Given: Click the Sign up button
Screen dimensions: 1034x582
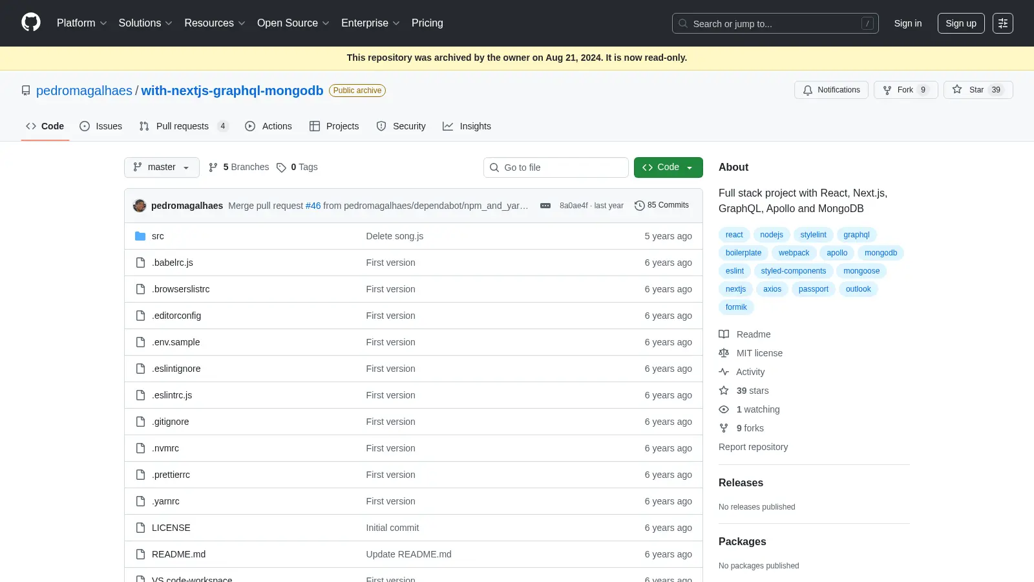Looking at the screenshot, I should 961,23.
